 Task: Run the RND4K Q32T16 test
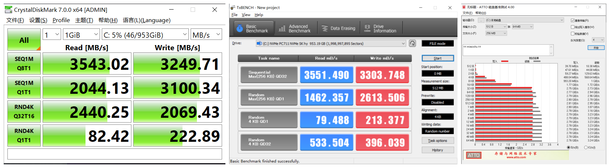pyautogui.click(x=24, y=112)
